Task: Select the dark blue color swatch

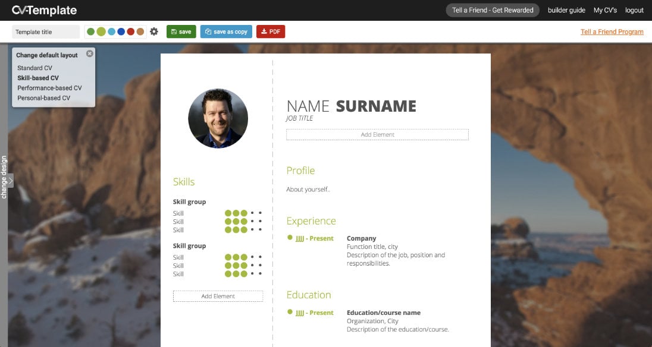Action: point(121,31)
